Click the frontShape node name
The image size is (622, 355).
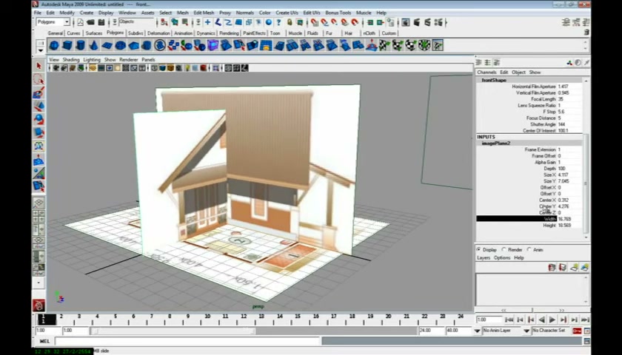pos(494,80)
